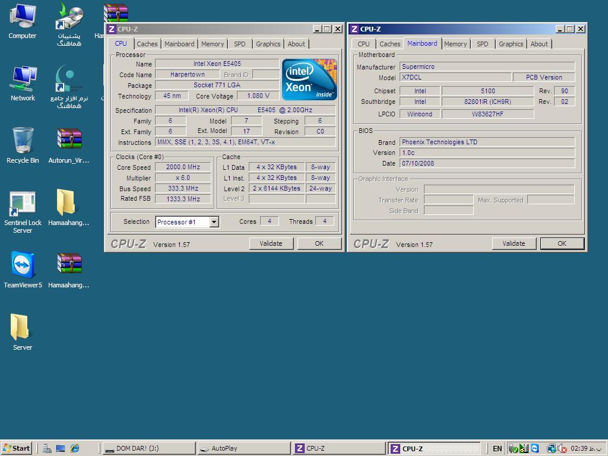Viewport: 608px width, 456px height.
Task: Click the TeamViewer tray icon
Action: tap(535, 449)
